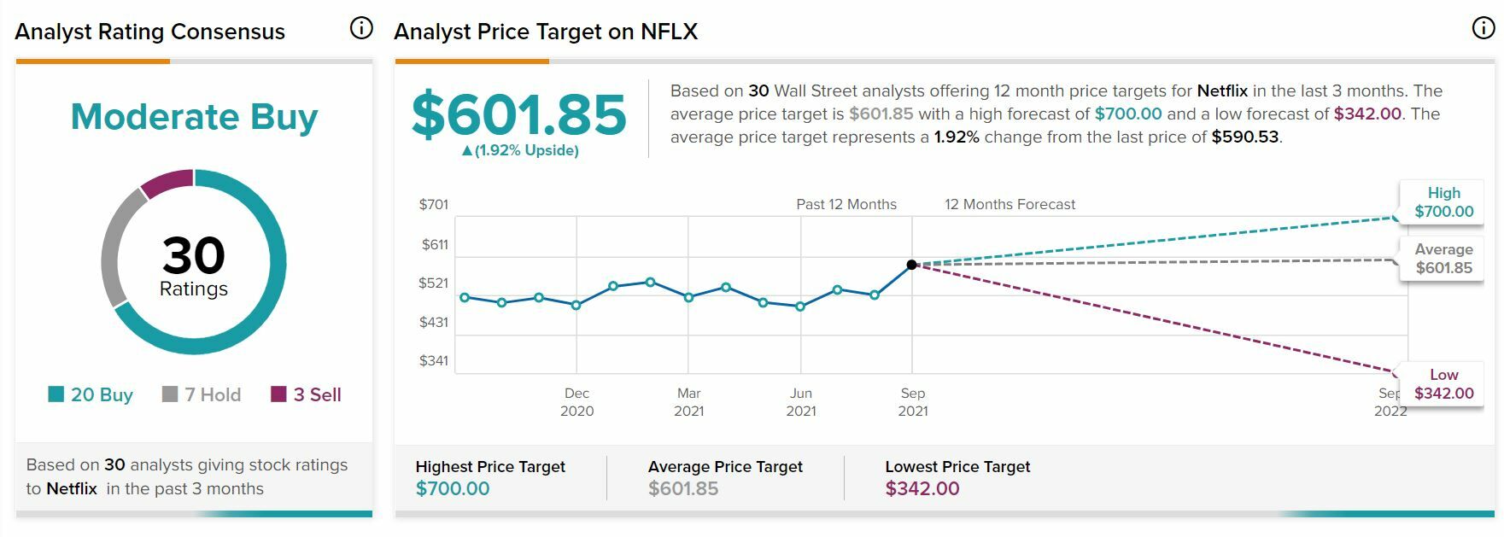The height and width of the screenshot is (537, 1504).
Task: Click the purple Sell legend square
Action: (x=278, y=394)
